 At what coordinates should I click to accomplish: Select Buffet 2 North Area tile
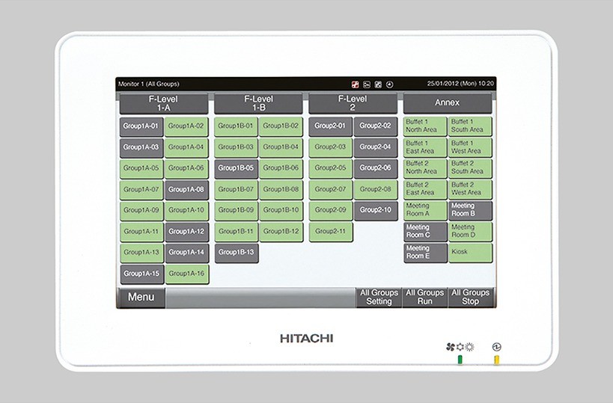425,168
